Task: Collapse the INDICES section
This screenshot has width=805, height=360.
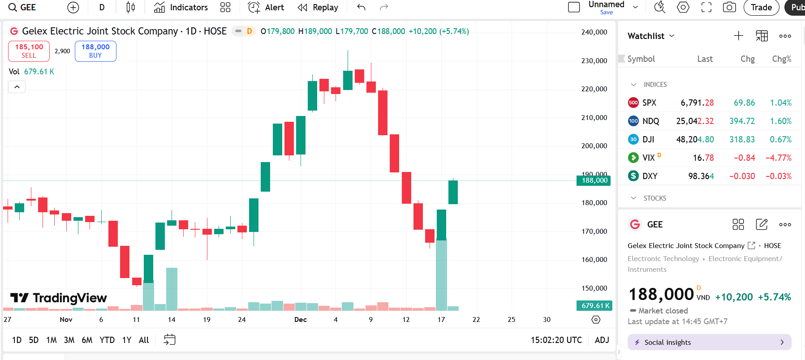Action: click(633, 85)
